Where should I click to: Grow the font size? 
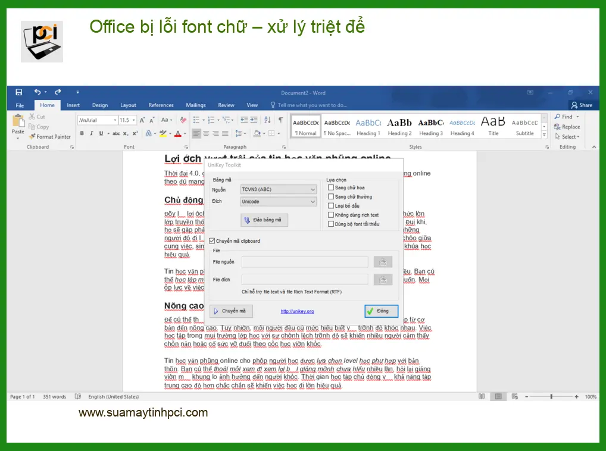click(142, 120)
